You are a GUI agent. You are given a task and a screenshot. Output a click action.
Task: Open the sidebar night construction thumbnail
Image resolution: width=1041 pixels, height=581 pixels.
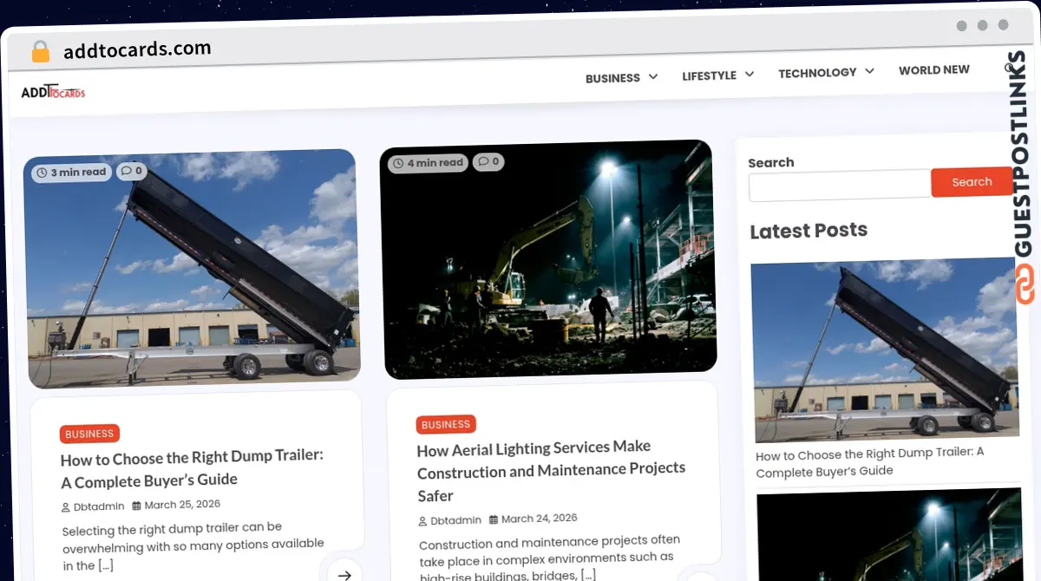pyautogui.click(x=889, y=534)
